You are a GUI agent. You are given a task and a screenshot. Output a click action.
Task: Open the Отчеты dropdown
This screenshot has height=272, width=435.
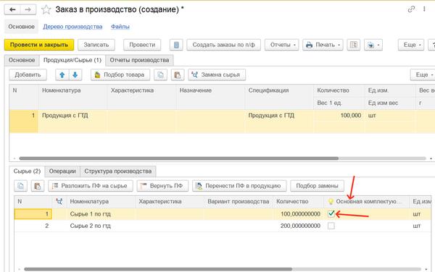coord(281,45)
